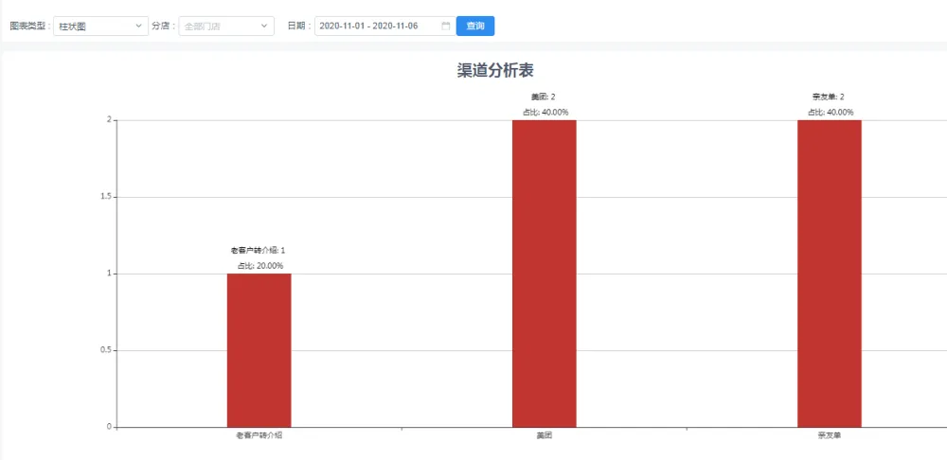Expand the 图表类型 dropdown arrow
The width and height of the screenshot is (947, 460).
pos(139,27)
